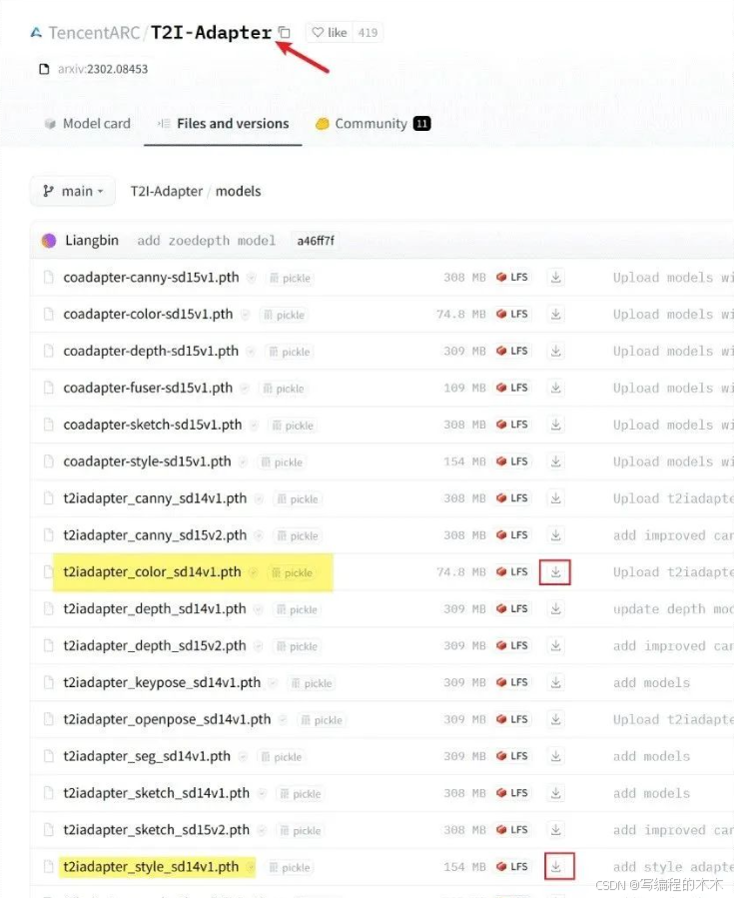
Task: Open file coadapter-style-sd15v1.pth
Action: (x=147, y=461)
